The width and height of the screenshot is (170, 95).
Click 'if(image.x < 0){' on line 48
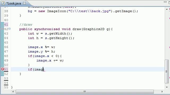coord(45,56)
